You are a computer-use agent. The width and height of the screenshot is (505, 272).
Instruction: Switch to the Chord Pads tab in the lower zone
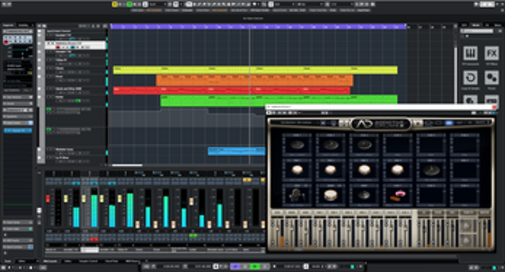point(111,261)
